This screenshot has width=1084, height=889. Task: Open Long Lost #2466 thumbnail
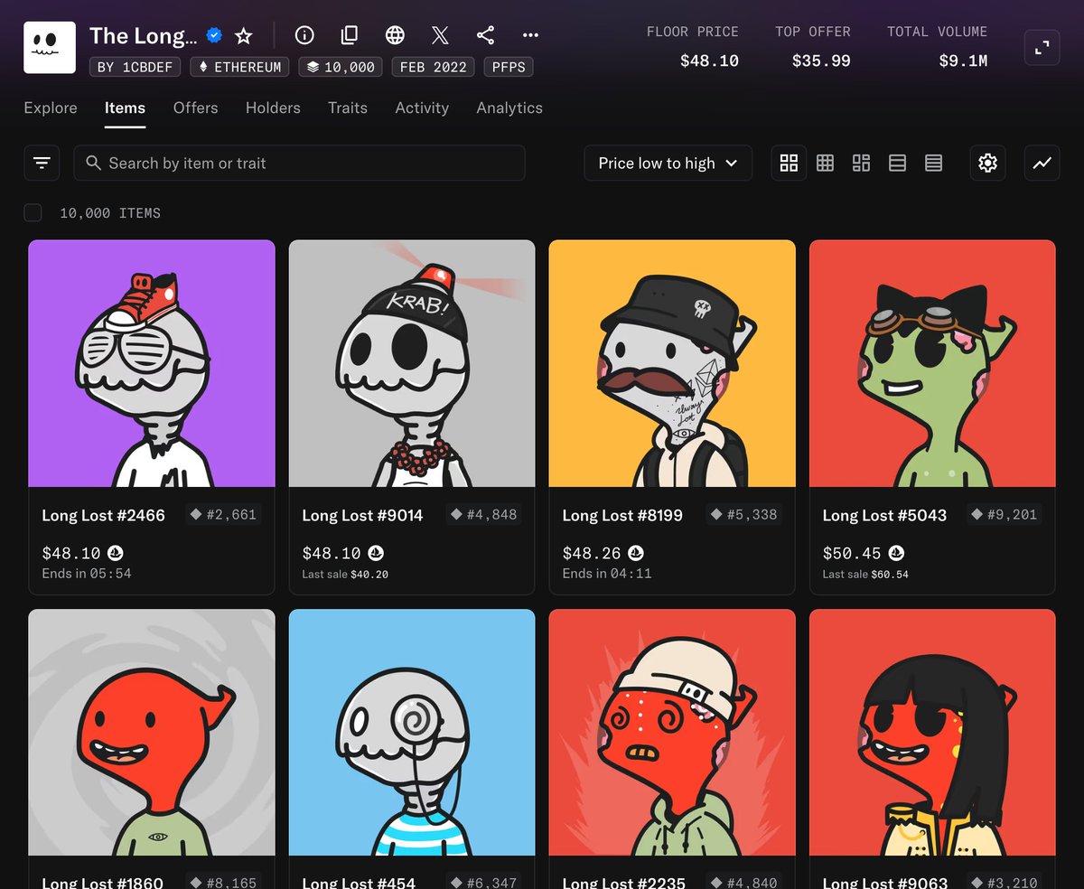pos(152,363)
